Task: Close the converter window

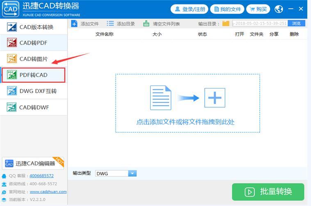Action: [x=301, y=9]
